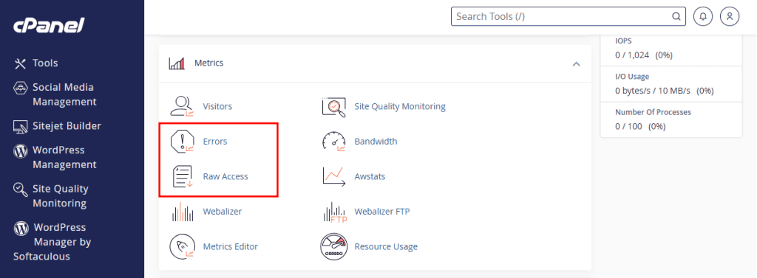This screenshot has height=278, width=757.
Task: Open the Resource Usage link
Action: click(x=386, y=247)
